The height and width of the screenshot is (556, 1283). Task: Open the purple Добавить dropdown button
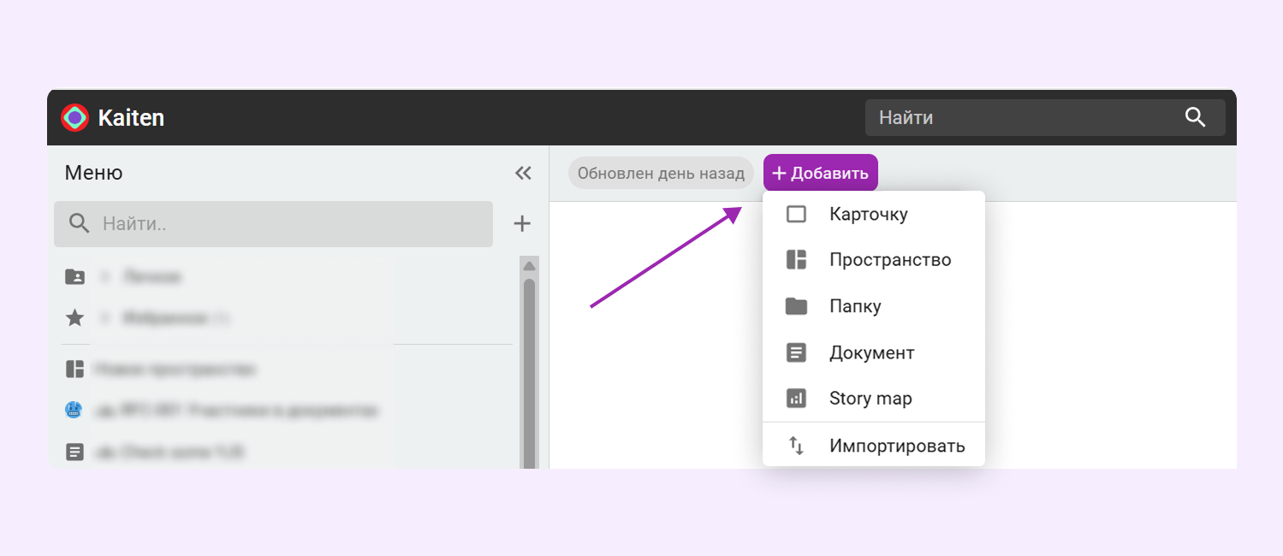tap(820, 173)
